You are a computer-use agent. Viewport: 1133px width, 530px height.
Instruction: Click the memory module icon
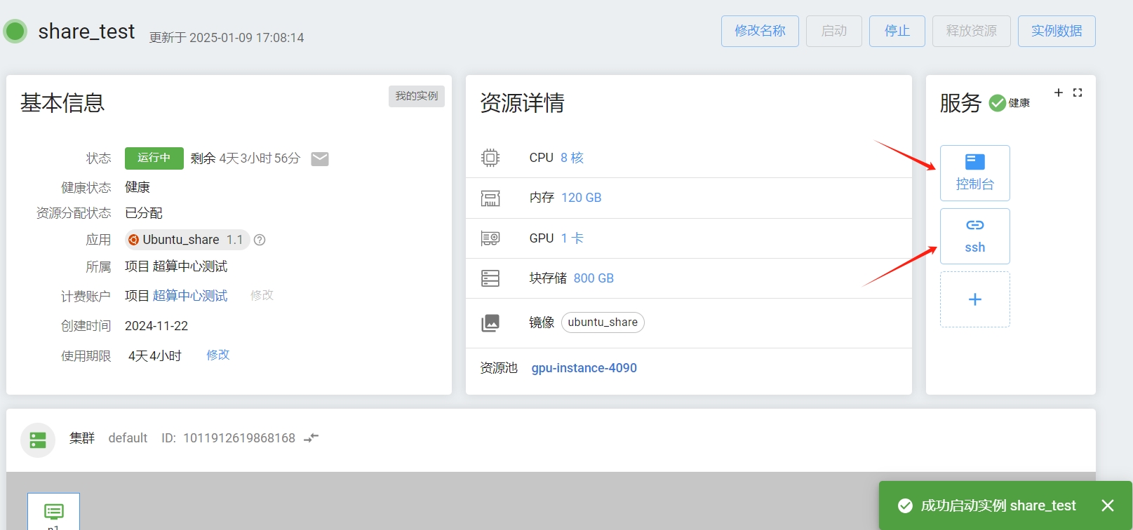(x=490, y=198)
